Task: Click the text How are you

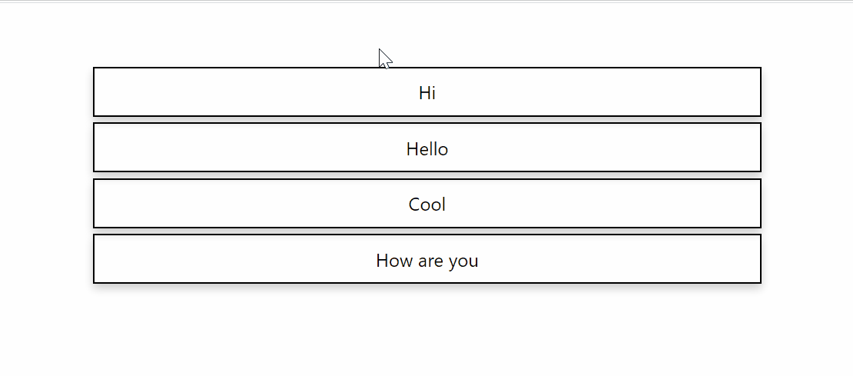Action: (427, 261)
